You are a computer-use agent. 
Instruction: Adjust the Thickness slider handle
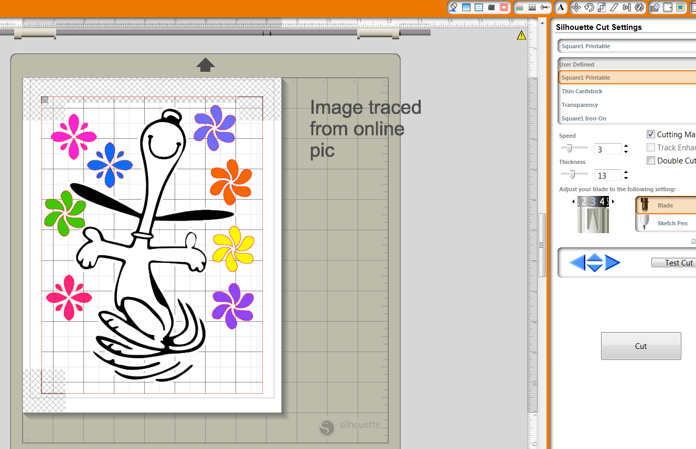click(572, 174)
